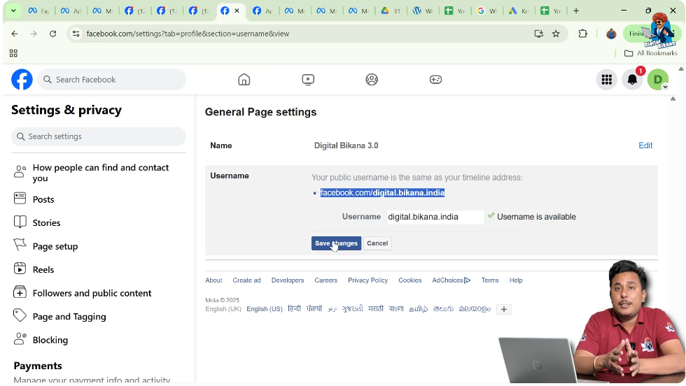Switch to the Google Ads tab
686x386 pixels.
click(x=519, y=10)
